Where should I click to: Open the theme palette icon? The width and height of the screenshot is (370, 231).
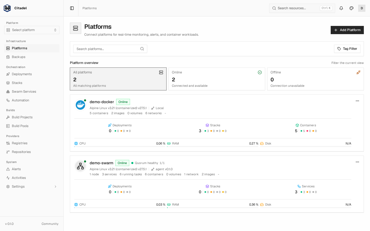pyautogui.click(x=351, y=8)
